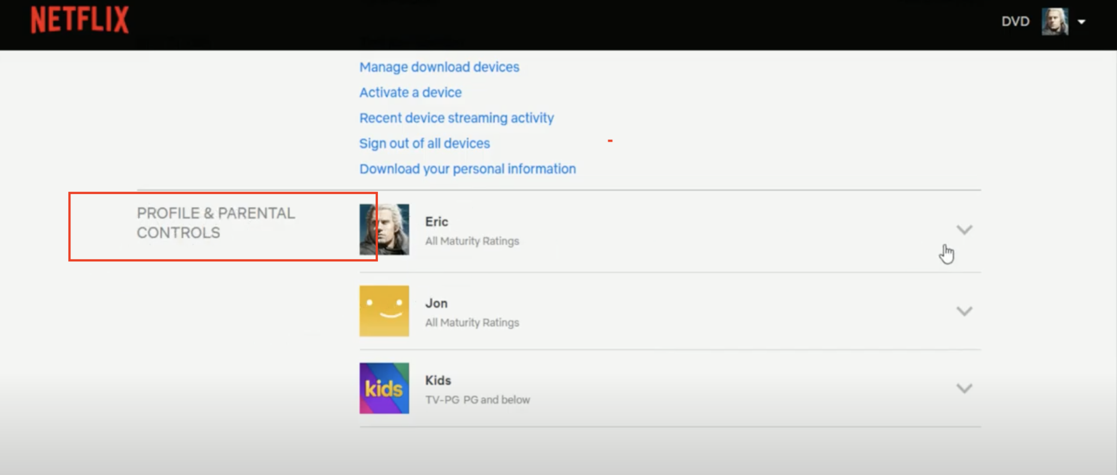The height and width of the screenshot is (475, 1117).
Task: Select the Kids profile name
Action: coord(438,381)
